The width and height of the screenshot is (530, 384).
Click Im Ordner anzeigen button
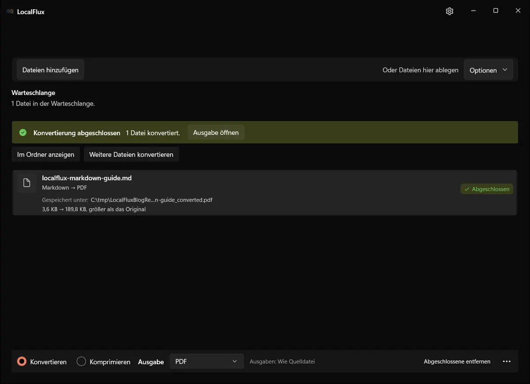point(46,155)
